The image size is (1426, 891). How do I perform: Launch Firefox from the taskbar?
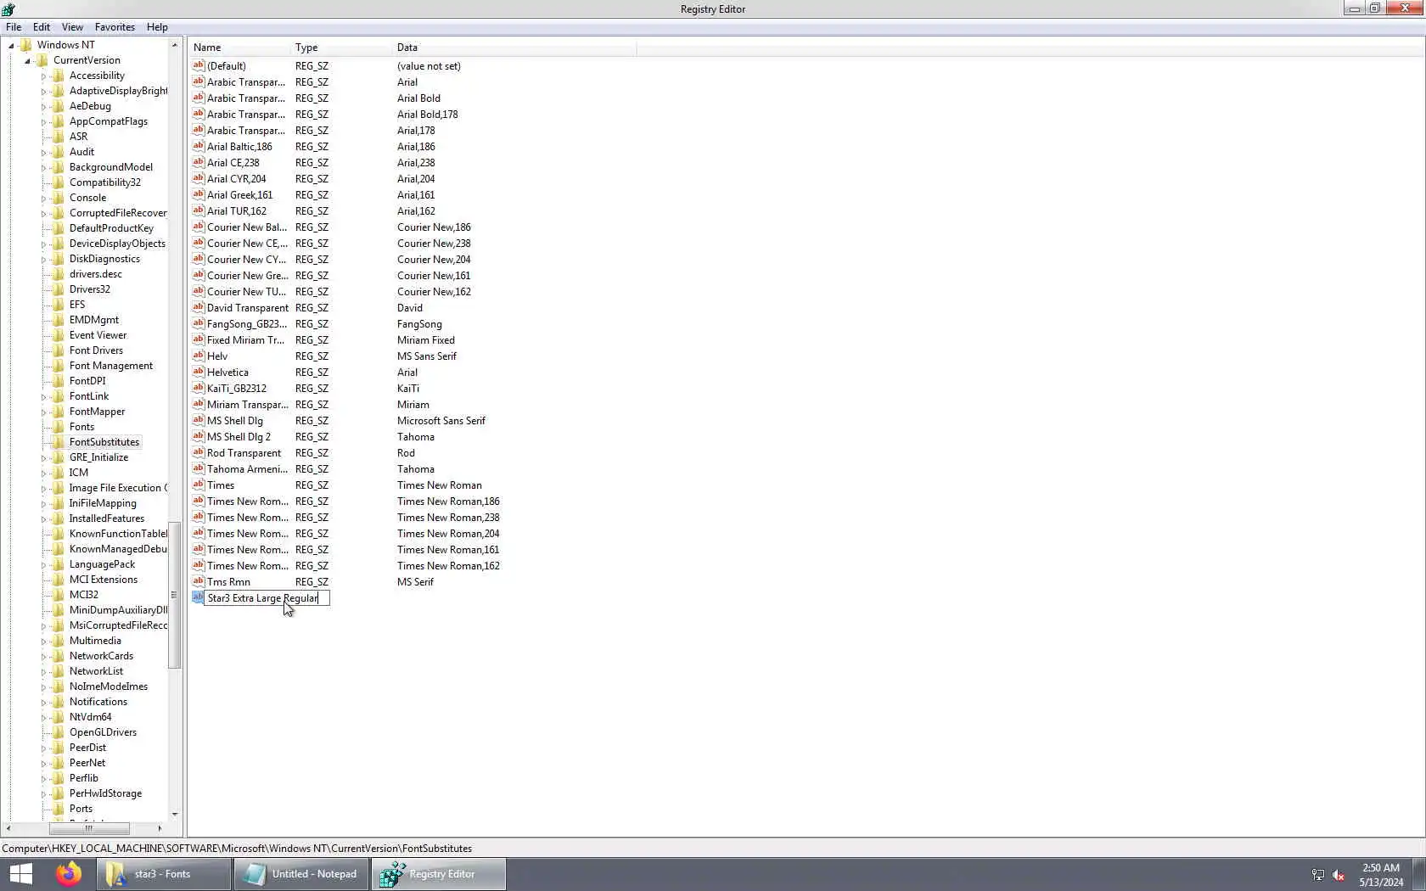pyautogui.click(x=69, y=874)
